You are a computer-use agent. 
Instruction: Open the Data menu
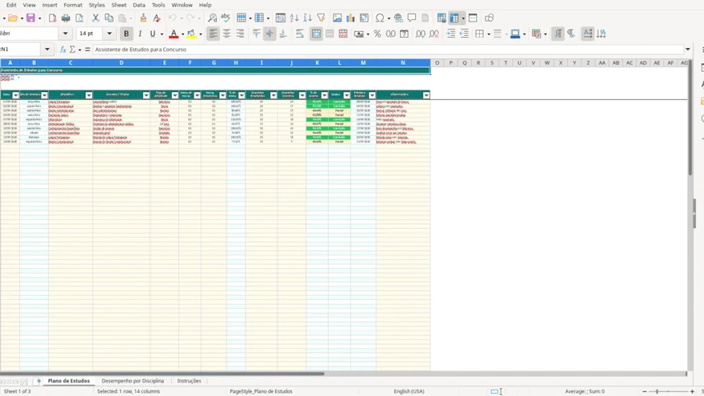(139, 5)
